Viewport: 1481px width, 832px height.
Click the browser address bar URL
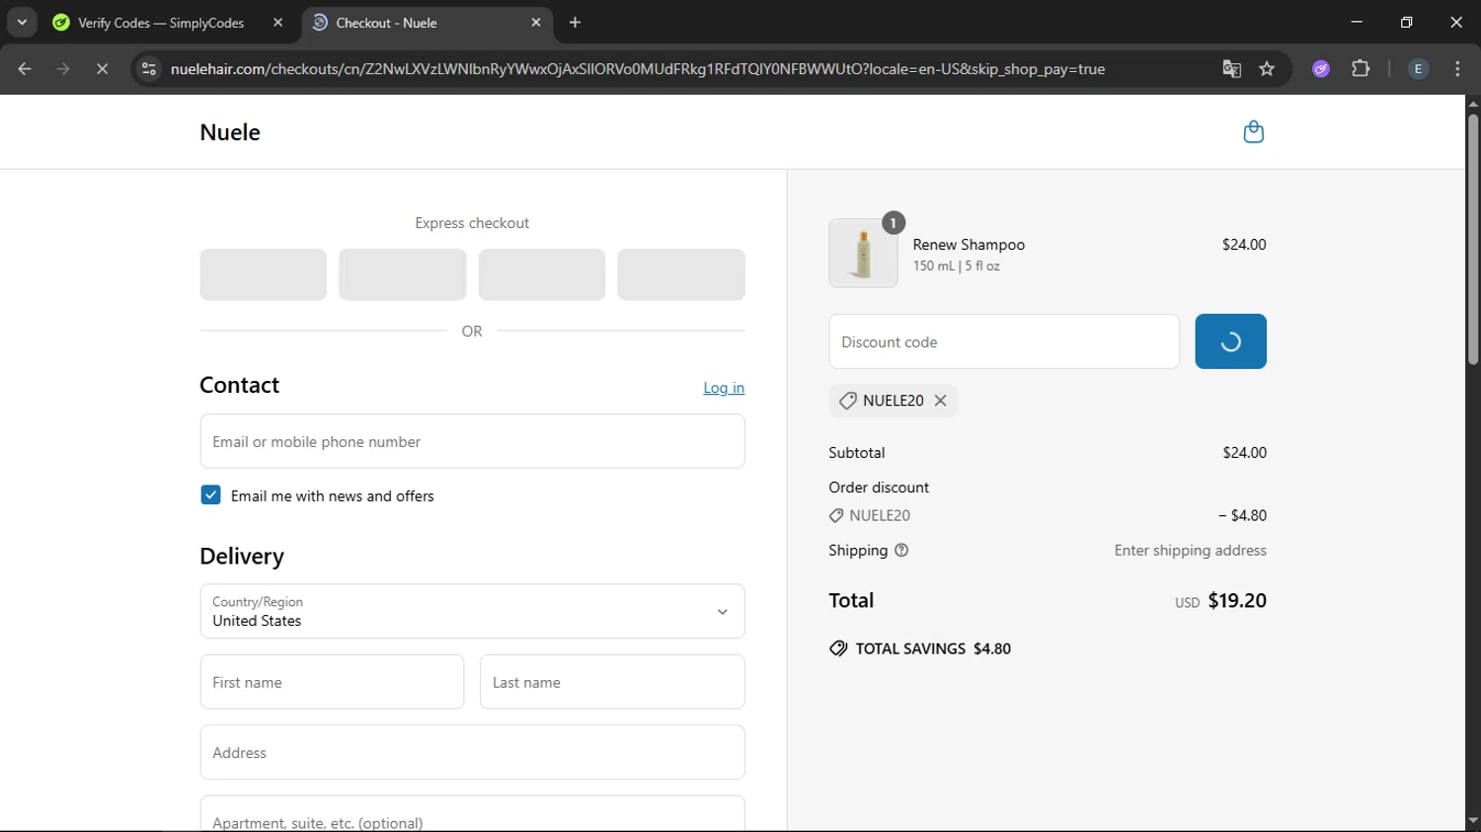638,69
